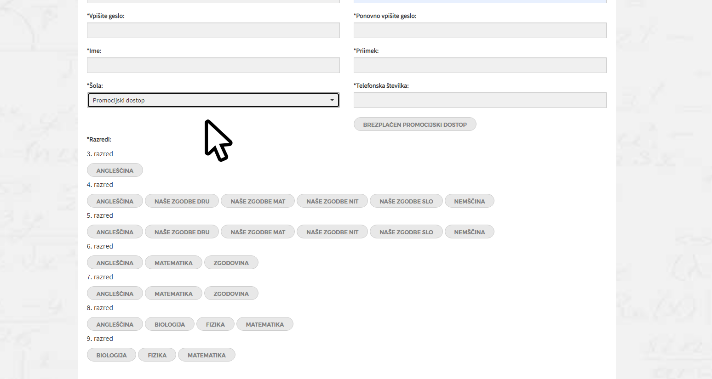Toggle Nemščina for 4. razred
The width and height of the screenshot is (712, 379).
470,201
